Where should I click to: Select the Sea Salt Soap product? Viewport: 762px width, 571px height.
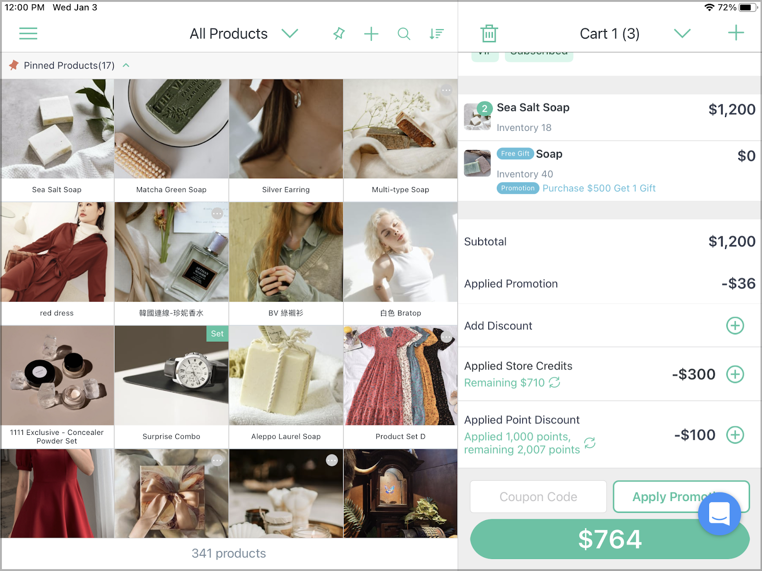(x=57, y=140)
